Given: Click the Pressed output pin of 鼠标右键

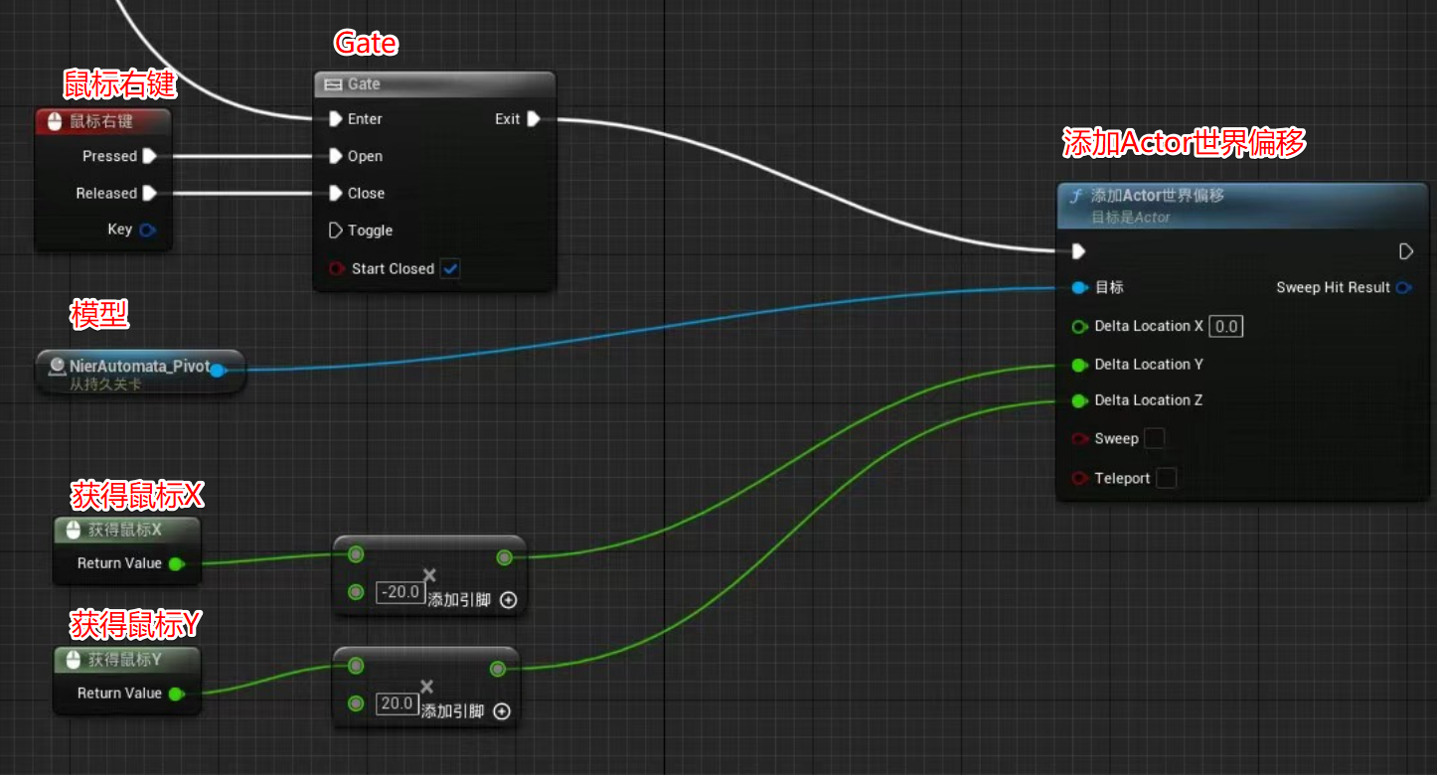Looking at the screenshot, I should 149,156.
